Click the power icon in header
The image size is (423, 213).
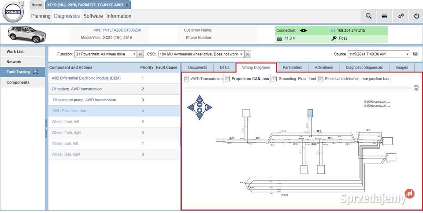(x=416, y=16)
